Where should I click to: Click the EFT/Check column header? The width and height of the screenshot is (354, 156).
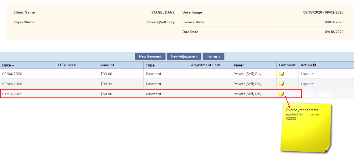67,65
